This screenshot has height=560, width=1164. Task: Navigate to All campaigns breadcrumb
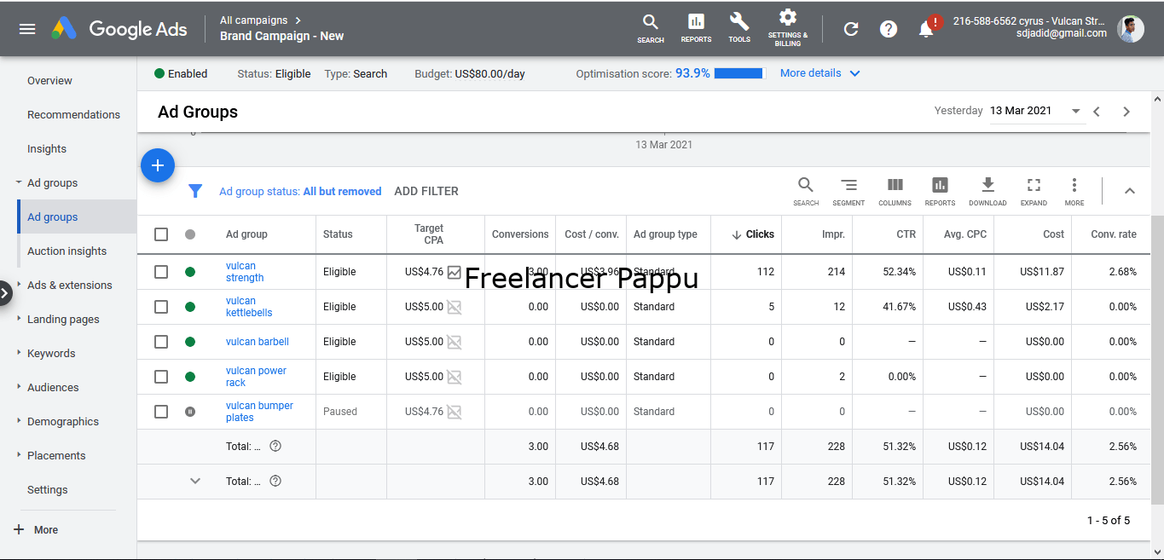(x=254, y=20)
